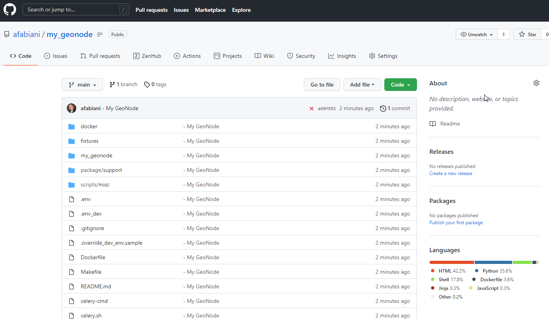Open the ZenHub tab

[147, 56]
